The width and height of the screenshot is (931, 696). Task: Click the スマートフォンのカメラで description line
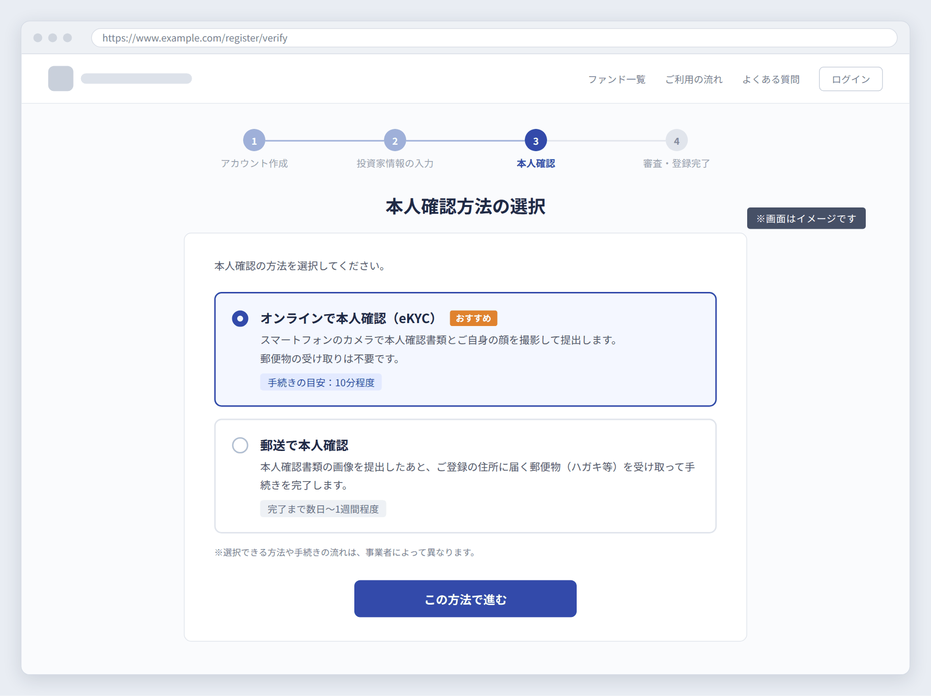point(439,340)
